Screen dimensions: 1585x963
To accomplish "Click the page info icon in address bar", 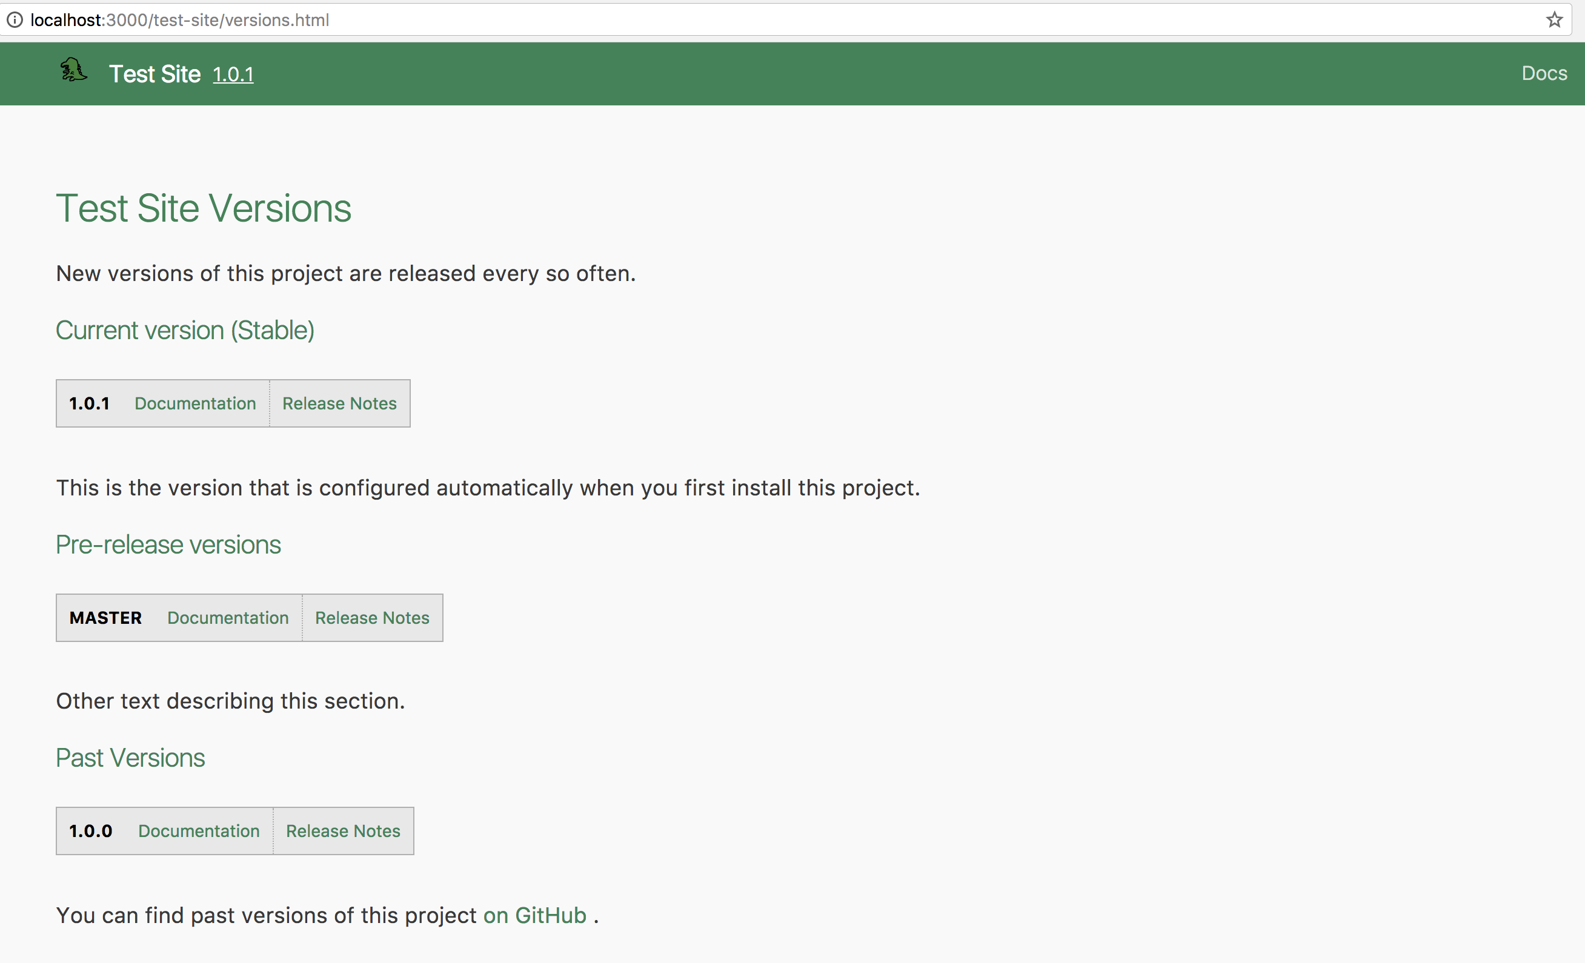I will [x=14, y=20].
